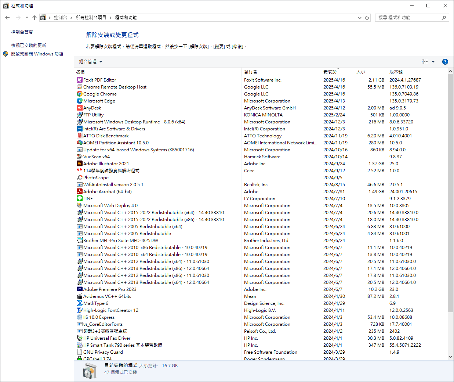
Task: Click the vertical scrollbar thumb
Action: coord(451,193)
